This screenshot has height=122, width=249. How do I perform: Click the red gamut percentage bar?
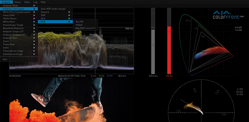(x=169, y=50)
